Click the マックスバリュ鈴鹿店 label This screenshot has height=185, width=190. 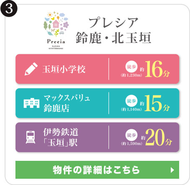tap(67, 103)
